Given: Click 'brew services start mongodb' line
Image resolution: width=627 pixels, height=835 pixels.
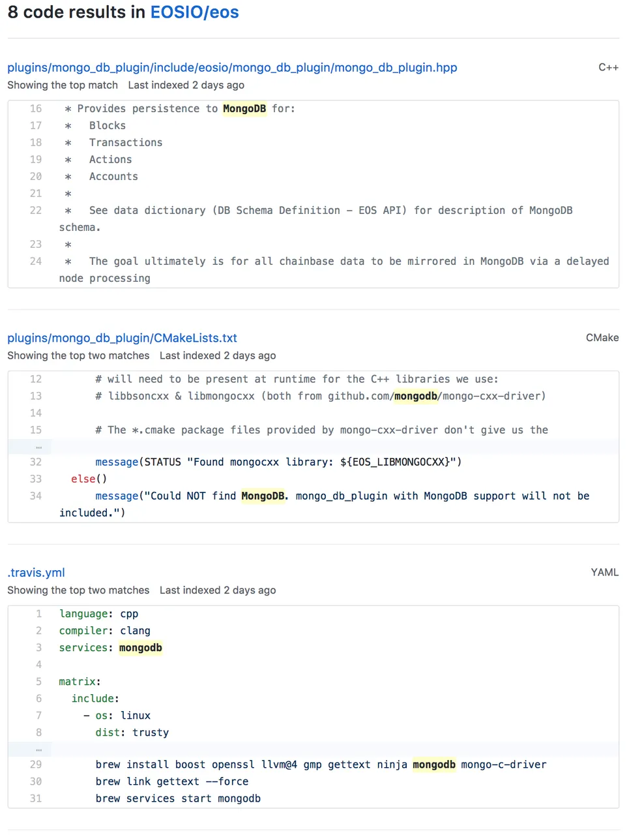Looking at the screenshot, I should (x=178, y=798).
